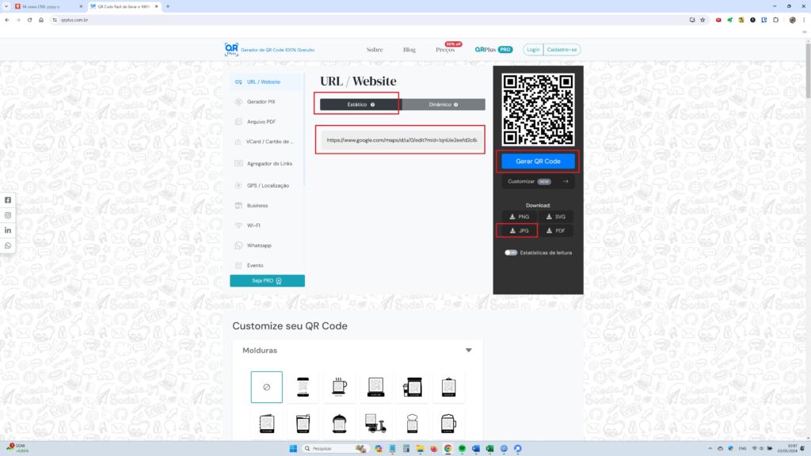811x456 pixels.
Task: Switch to the first Chrome tab
Action: tap(48, 6)
